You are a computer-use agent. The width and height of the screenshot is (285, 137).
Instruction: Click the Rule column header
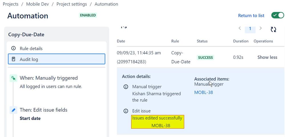(x=175, y=41)
